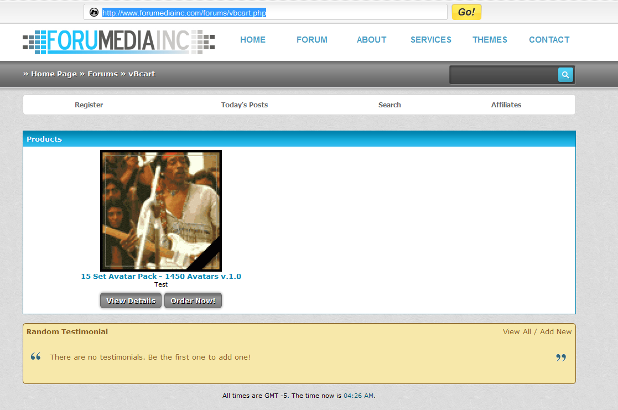The image size is (618, 410).
Task: Focus the dark forum search box
Action: point(503,75)
